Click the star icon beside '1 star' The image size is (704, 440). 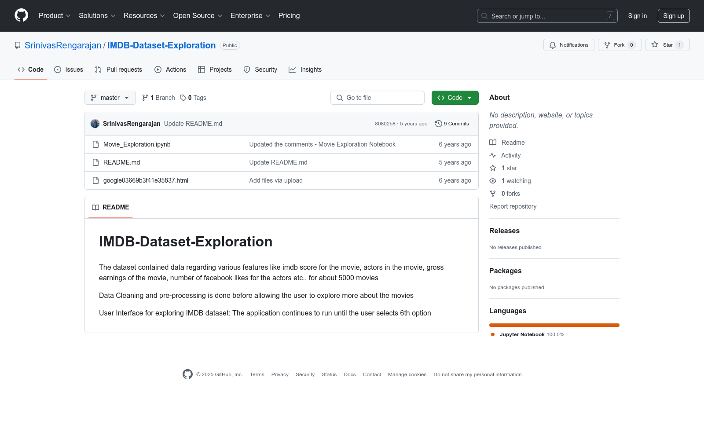(493, 168)
